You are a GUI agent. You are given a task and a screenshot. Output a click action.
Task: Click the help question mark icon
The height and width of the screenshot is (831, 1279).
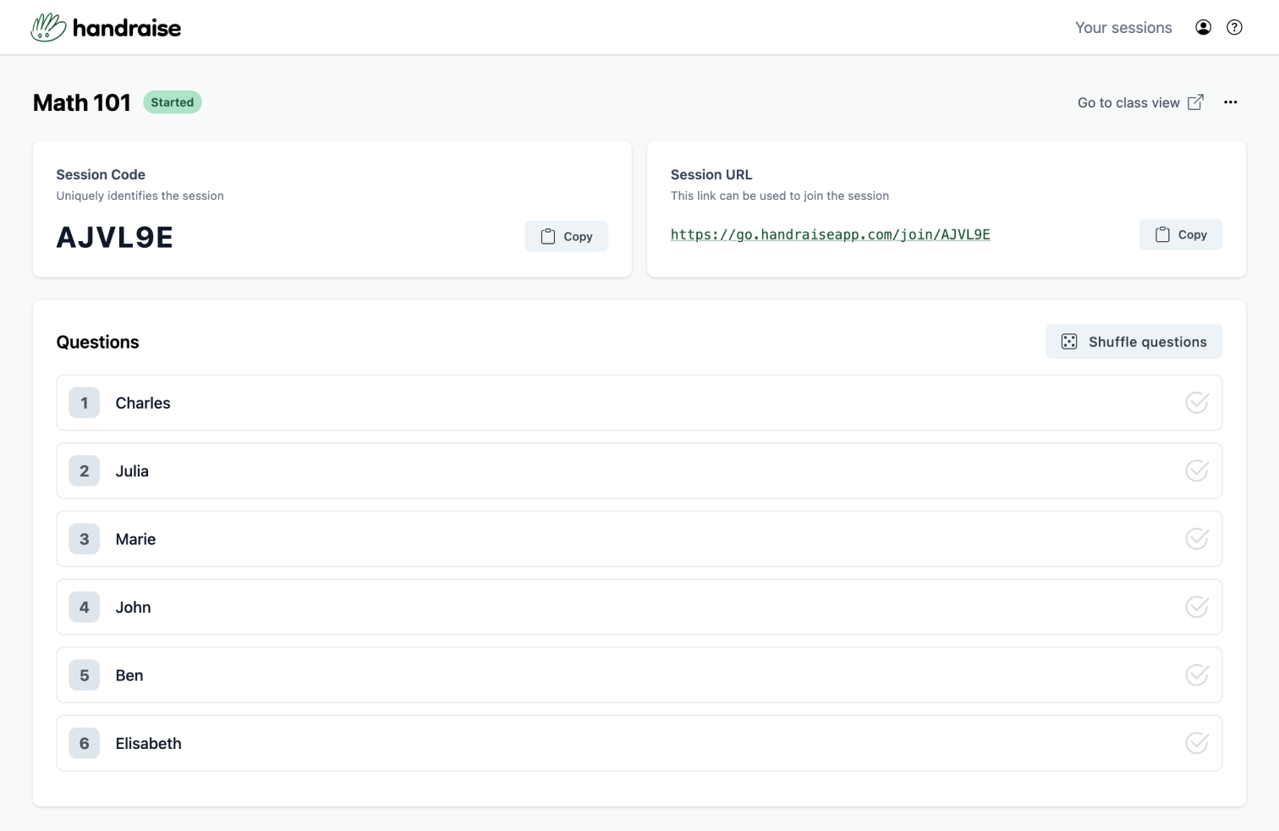pyautogui.click(x=1234, y=27)
